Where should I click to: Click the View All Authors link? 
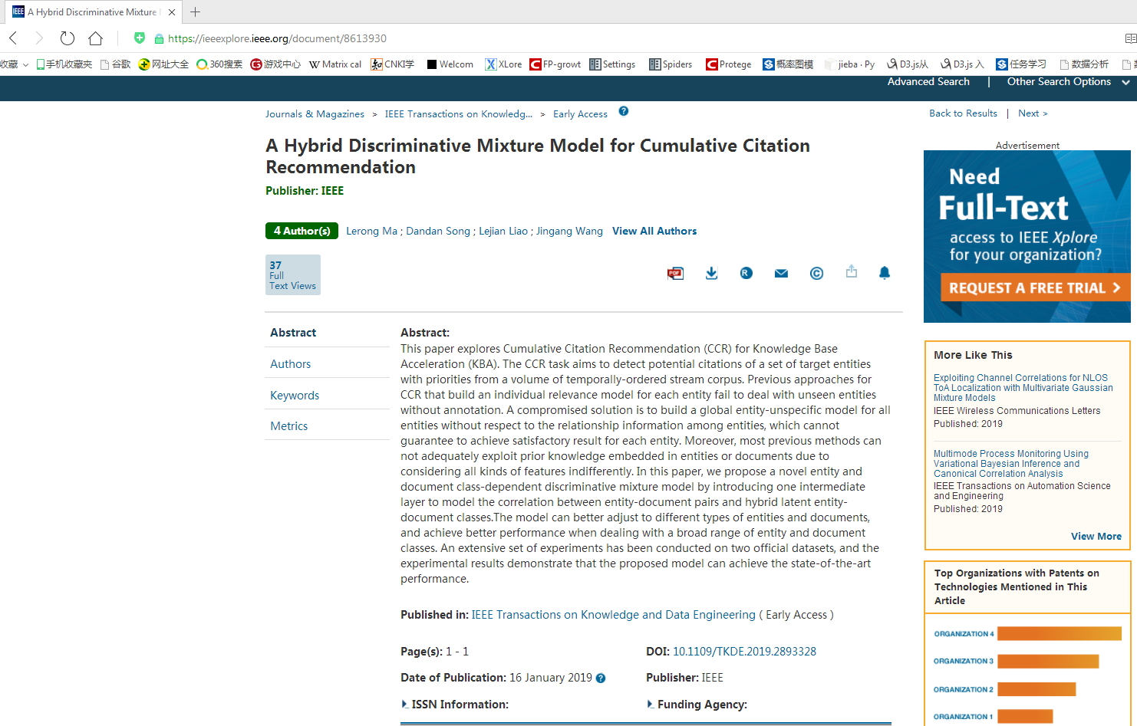tap(654, 231)
